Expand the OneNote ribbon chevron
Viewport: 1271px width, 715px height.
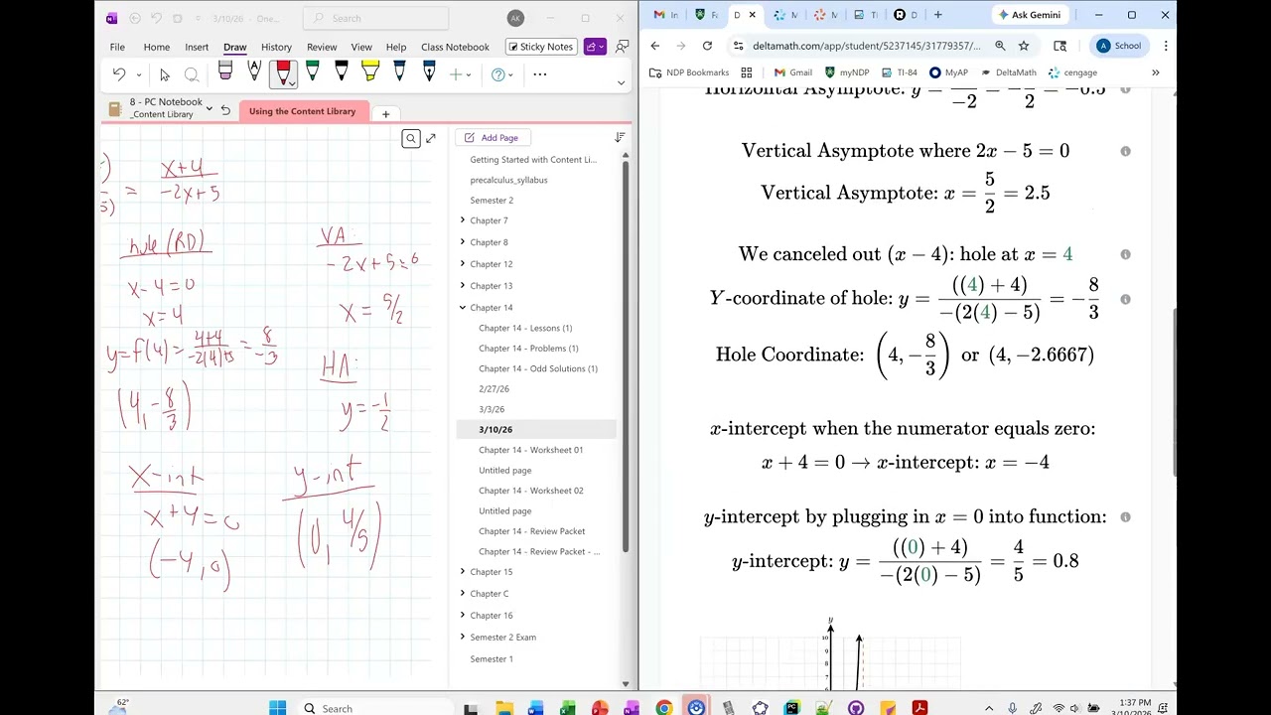coord(622,83)
